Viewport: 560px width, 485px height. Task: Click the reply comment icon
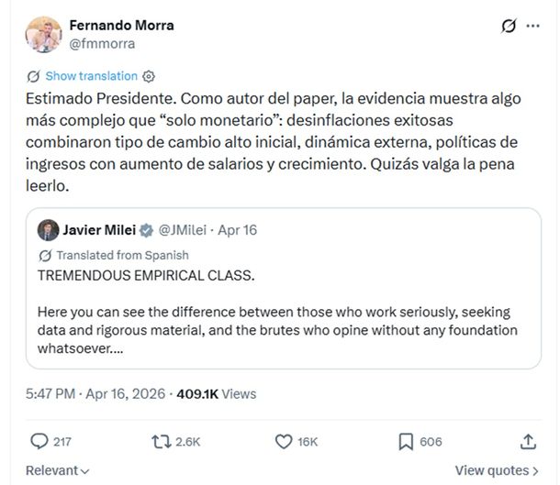click(39, 441)
